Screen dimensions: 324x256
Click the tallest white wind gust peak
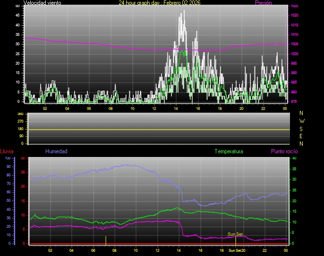184,11
